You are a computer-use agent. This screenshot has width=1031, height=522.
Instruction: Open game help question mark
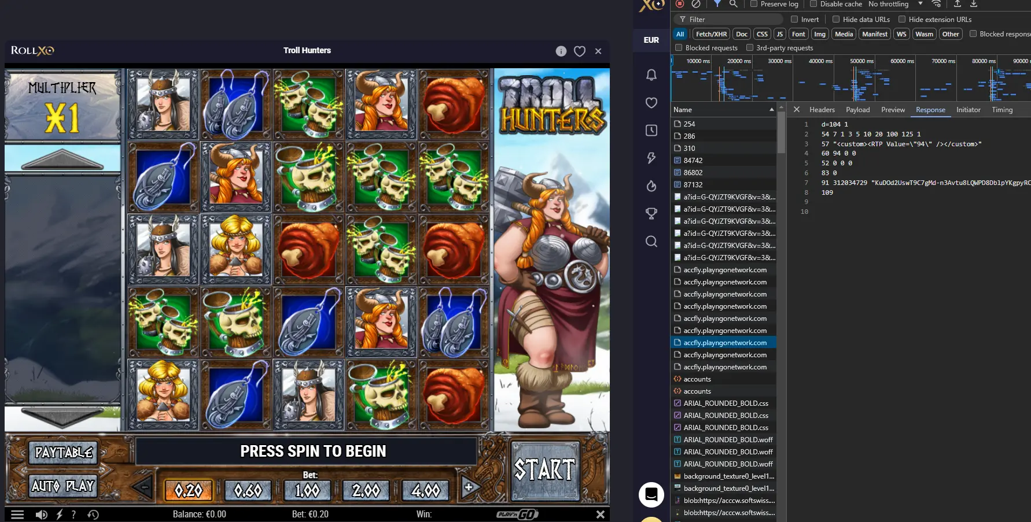point(73,514)
